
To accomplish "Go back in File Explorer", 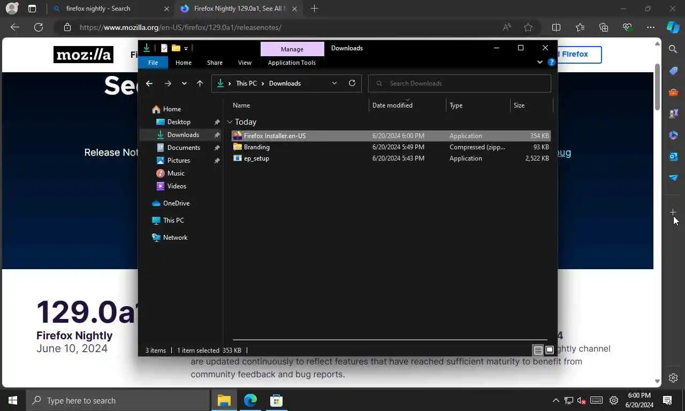I will (149, 83).
